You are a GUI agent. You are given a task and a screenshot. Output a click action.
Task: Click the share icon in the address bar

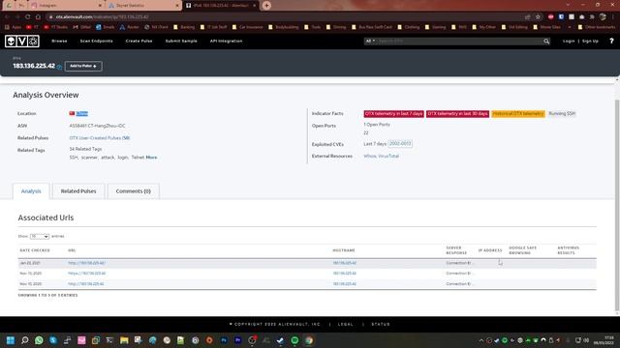(x=527, y=17)
